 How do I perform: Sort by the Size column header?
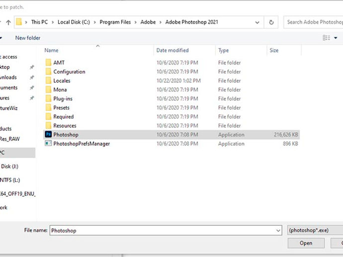point(274,50)
